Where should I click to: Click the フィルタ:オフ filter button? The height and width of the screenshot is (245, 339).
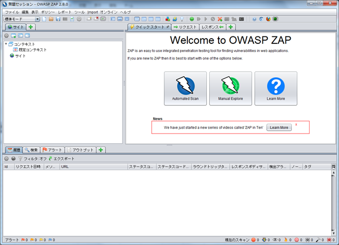point(33,159)
